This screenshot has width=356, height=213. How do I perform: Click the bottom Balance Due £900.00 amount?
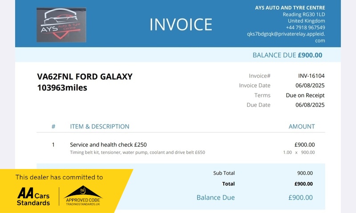click(300, 197)
